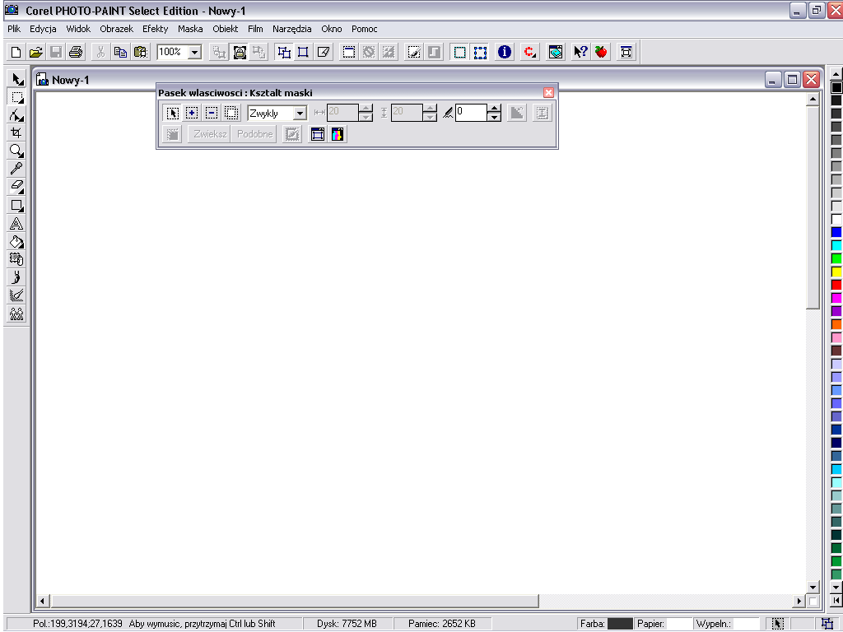Select the Fill bucket tool
The height and width of the screenshot is (632, 843).
coord(16,241)
